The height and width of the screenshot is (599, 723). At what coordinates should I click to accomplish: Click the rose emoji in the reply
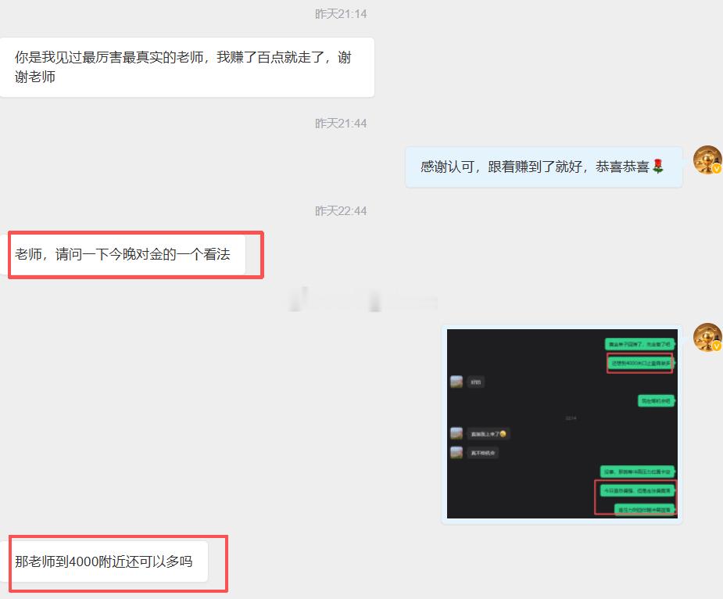(x=658, y=166)
